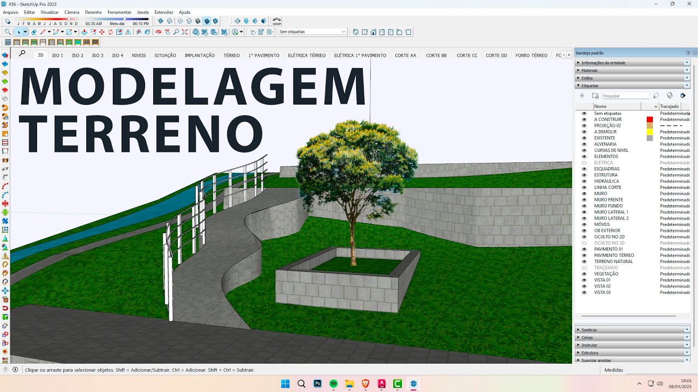Hide the A CONSTRUIR tag
This screenshot has width=698, height=392.
point(584,119)
